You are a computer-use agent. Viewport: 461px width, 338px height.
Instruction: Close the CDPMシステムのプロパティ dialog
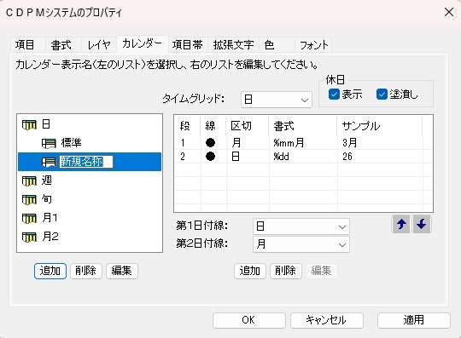449,12
